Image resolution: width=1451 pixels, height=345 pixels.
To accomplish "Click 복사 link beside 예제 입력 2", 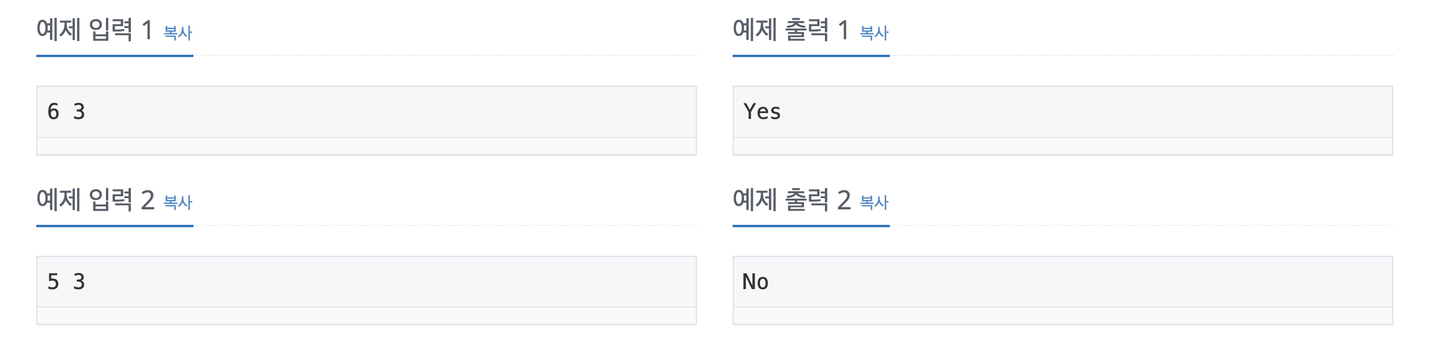I will coord(178,203).
